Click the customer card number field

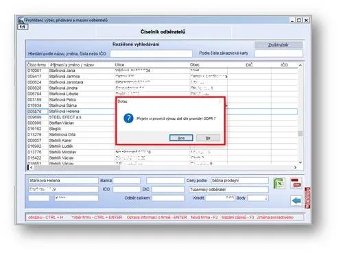[x=279, y=53]
